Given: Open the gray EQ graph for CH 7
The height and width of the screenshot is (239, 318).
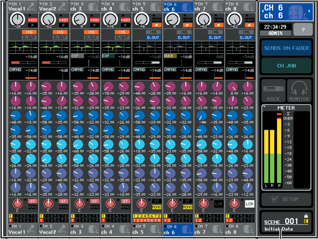Looking at the screenshot, I should (209, 47).
